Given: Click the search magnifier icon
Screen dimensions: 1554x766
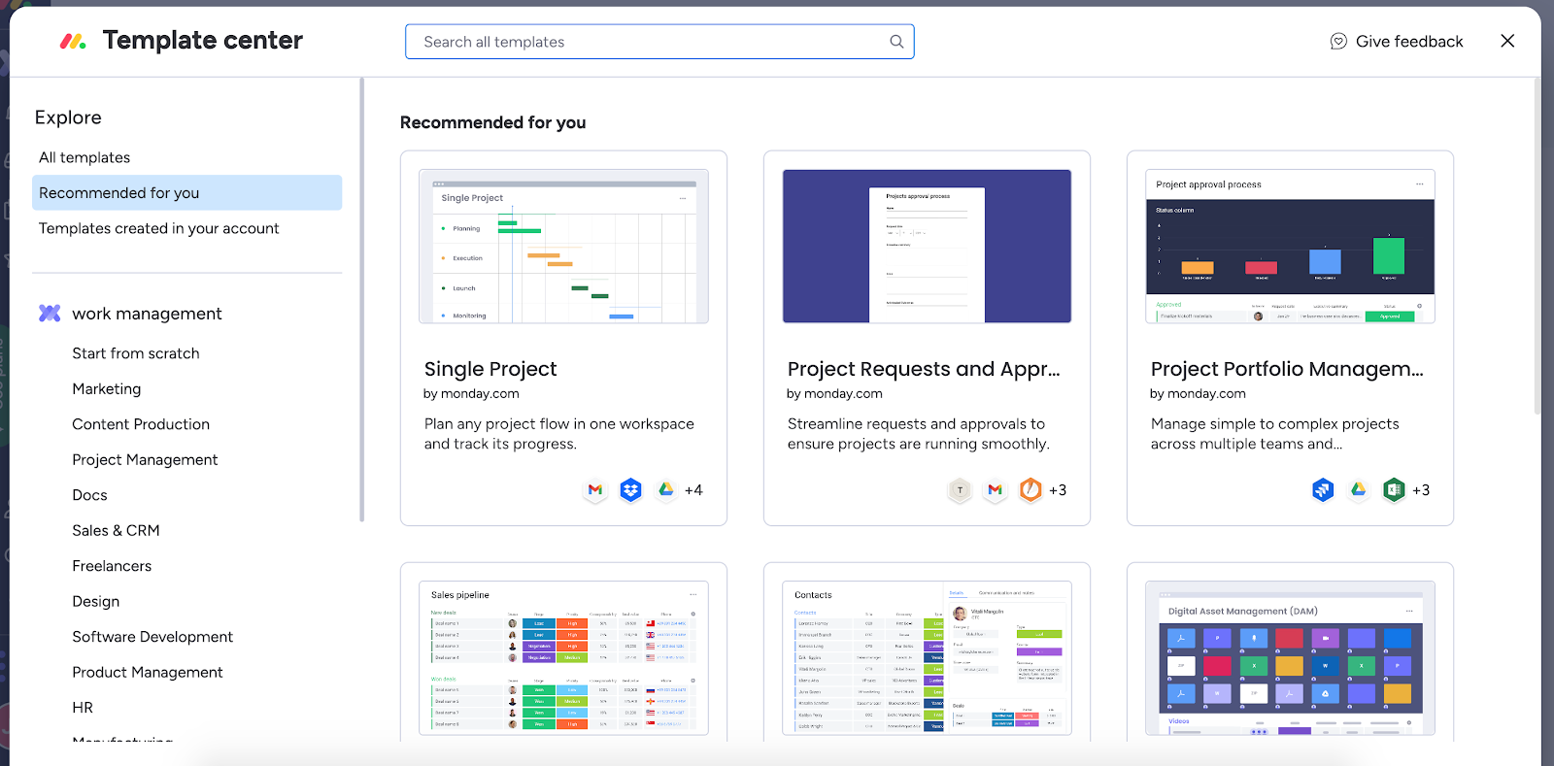Looking at the screenshot, I should pyautogui.click(x=896, y=42).
